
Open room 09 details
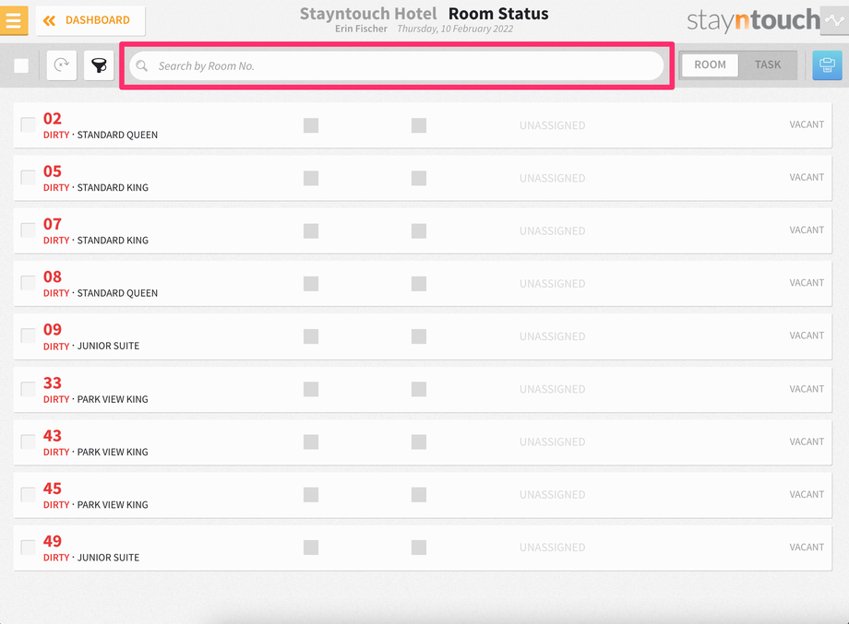(423, 336)
